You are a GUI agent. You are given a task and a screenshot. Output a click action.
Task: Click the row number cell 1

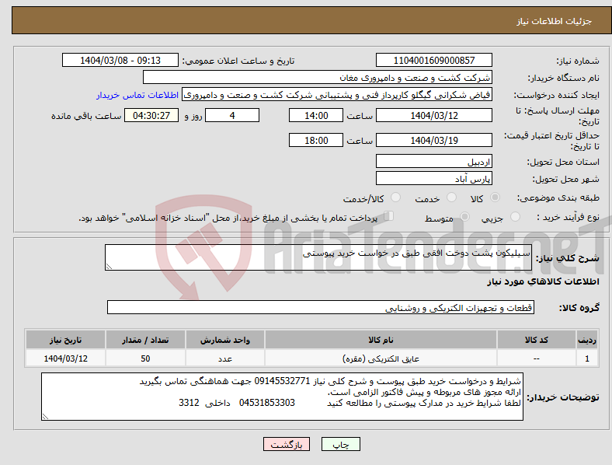click(587, 358)
